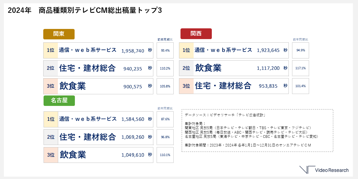Click the 1位 rank badge under 関東
The width and height of the screenshot is (358, 179).
coord(50,50)
